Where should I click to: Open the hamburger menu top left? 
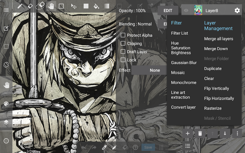(6, 10)
